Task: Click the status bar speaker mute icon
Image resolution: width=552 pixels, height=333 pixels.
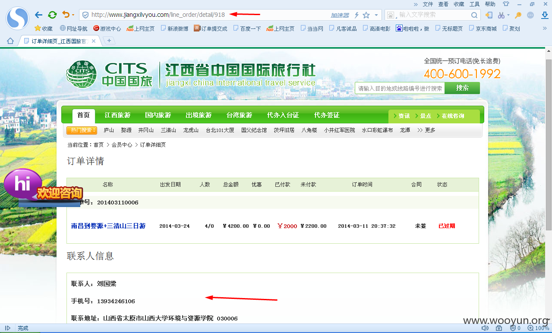Action: point(485,328)
